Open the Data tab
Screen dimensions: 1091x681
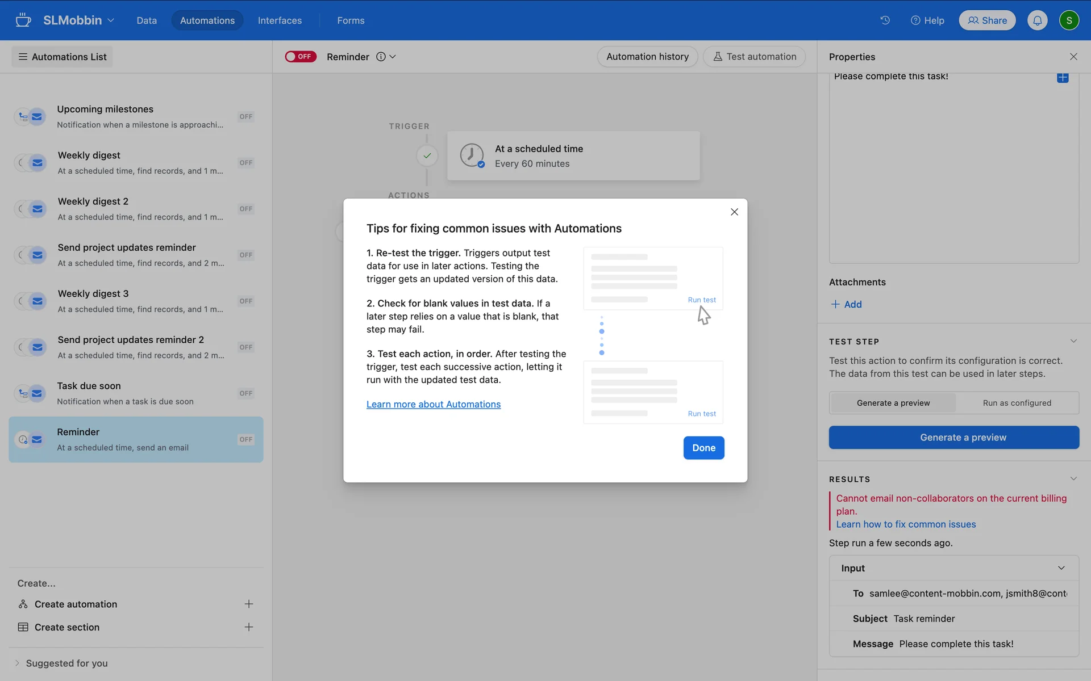click(147, 20)
